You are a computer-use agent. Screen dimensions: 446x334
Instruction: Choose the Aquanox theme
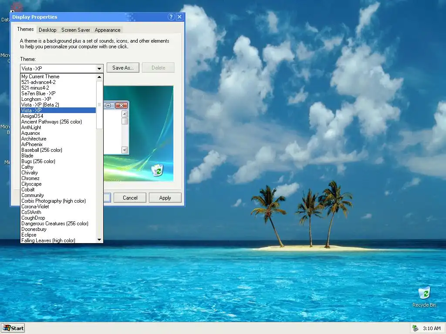coord(58,133)
